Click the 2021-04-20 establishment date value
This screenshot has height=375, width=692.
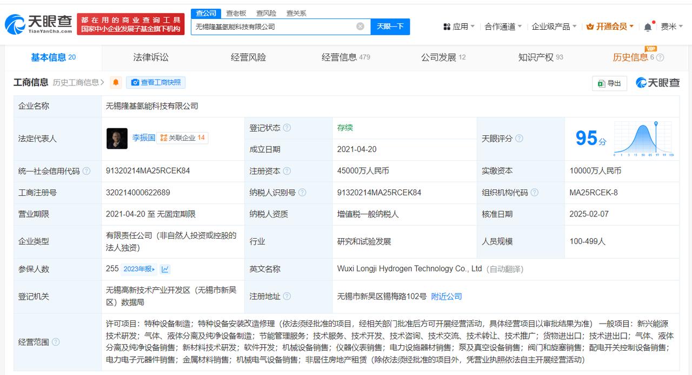[x=356, y=149]
